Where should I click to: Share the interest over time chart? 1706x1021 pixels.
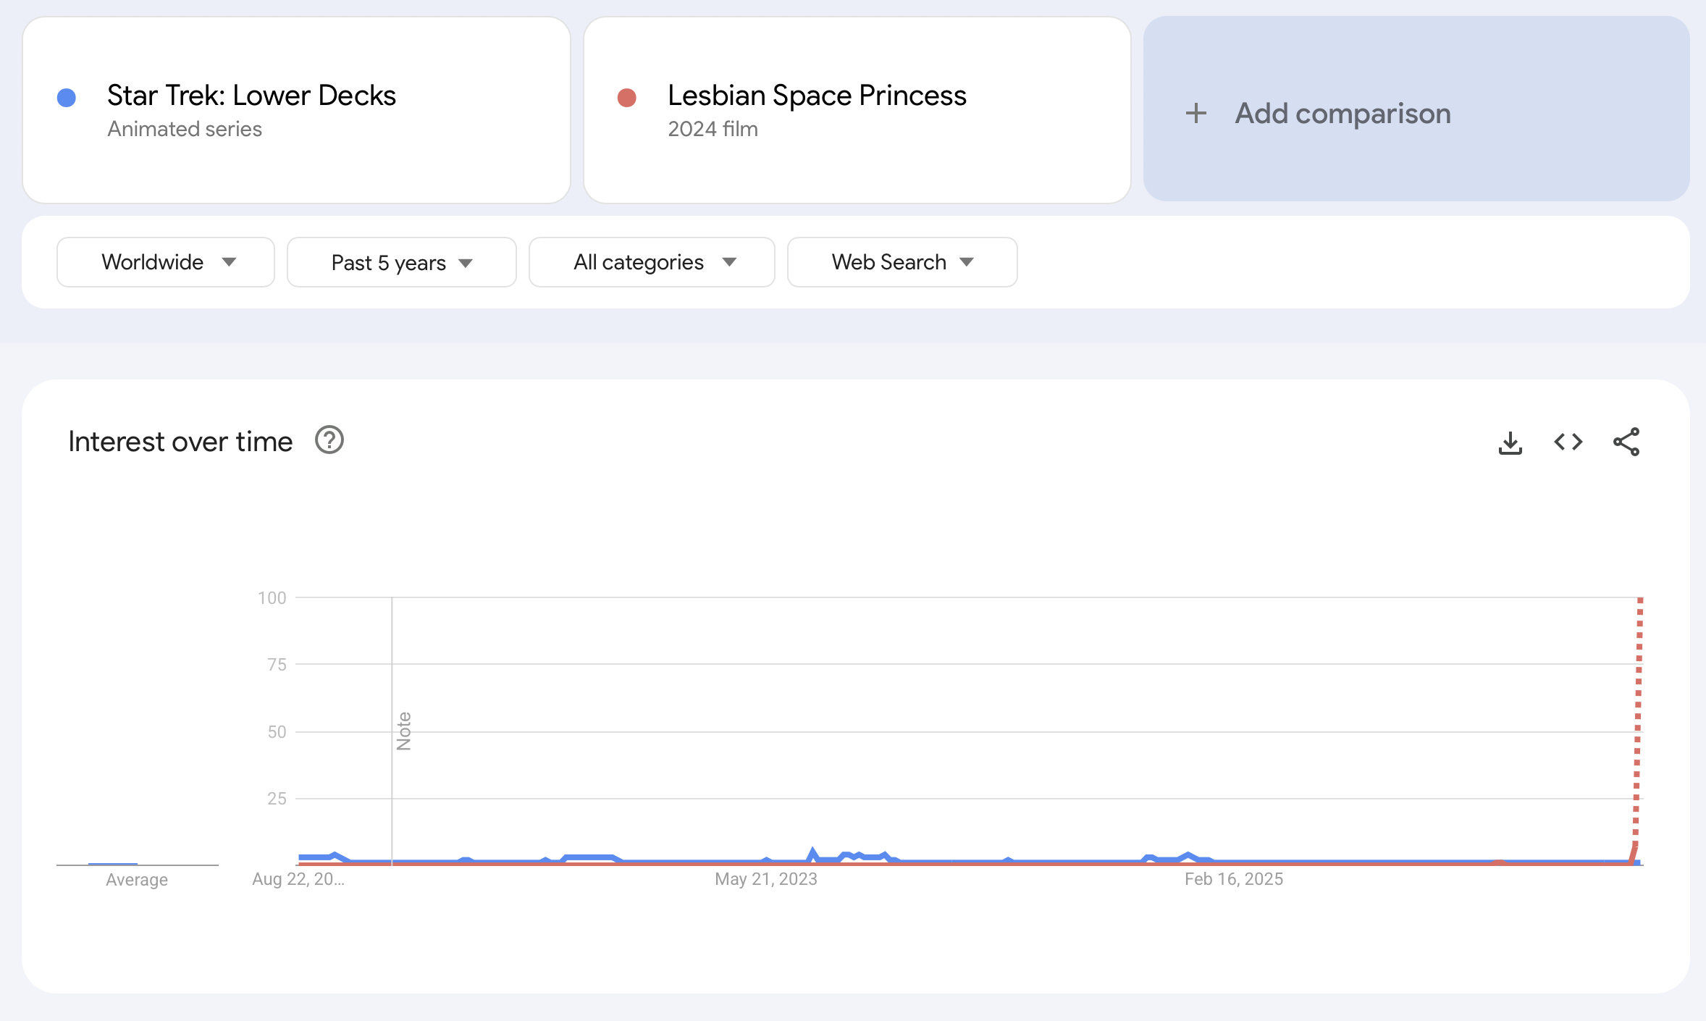(x=1626, y=442)
